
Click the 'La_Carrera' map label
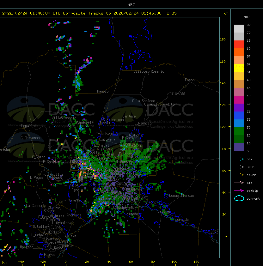click(x=36, y=206)
